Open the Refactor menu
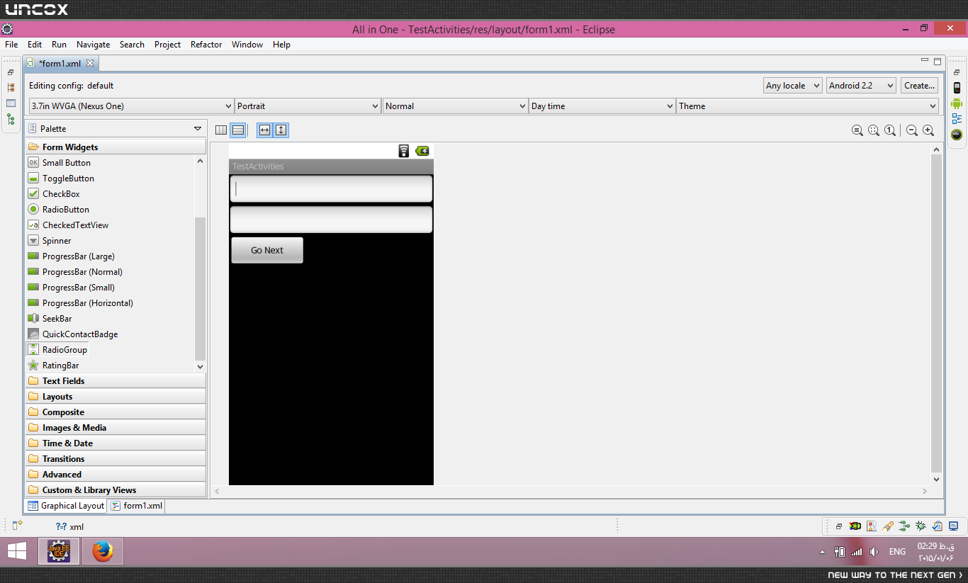The width and height of the screenshot is (968, 583). (x=206, y=45)
